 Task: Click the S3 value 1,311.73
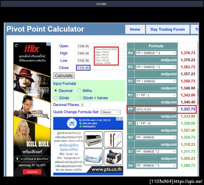pyautogui.click(x=188, y=151)
